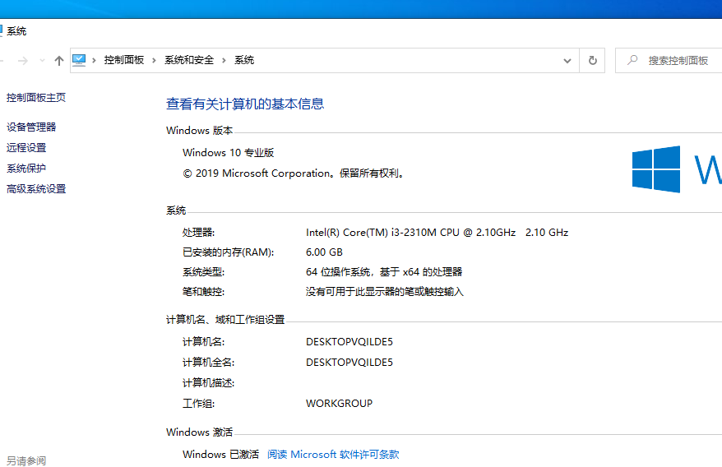Click the 64 位操作系统 system type value

384,272
